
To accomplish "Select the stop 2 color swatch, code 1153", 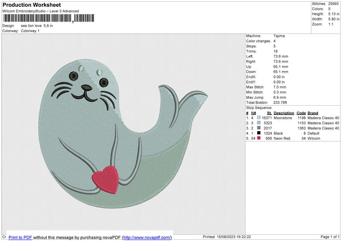I will pos(259,123).
